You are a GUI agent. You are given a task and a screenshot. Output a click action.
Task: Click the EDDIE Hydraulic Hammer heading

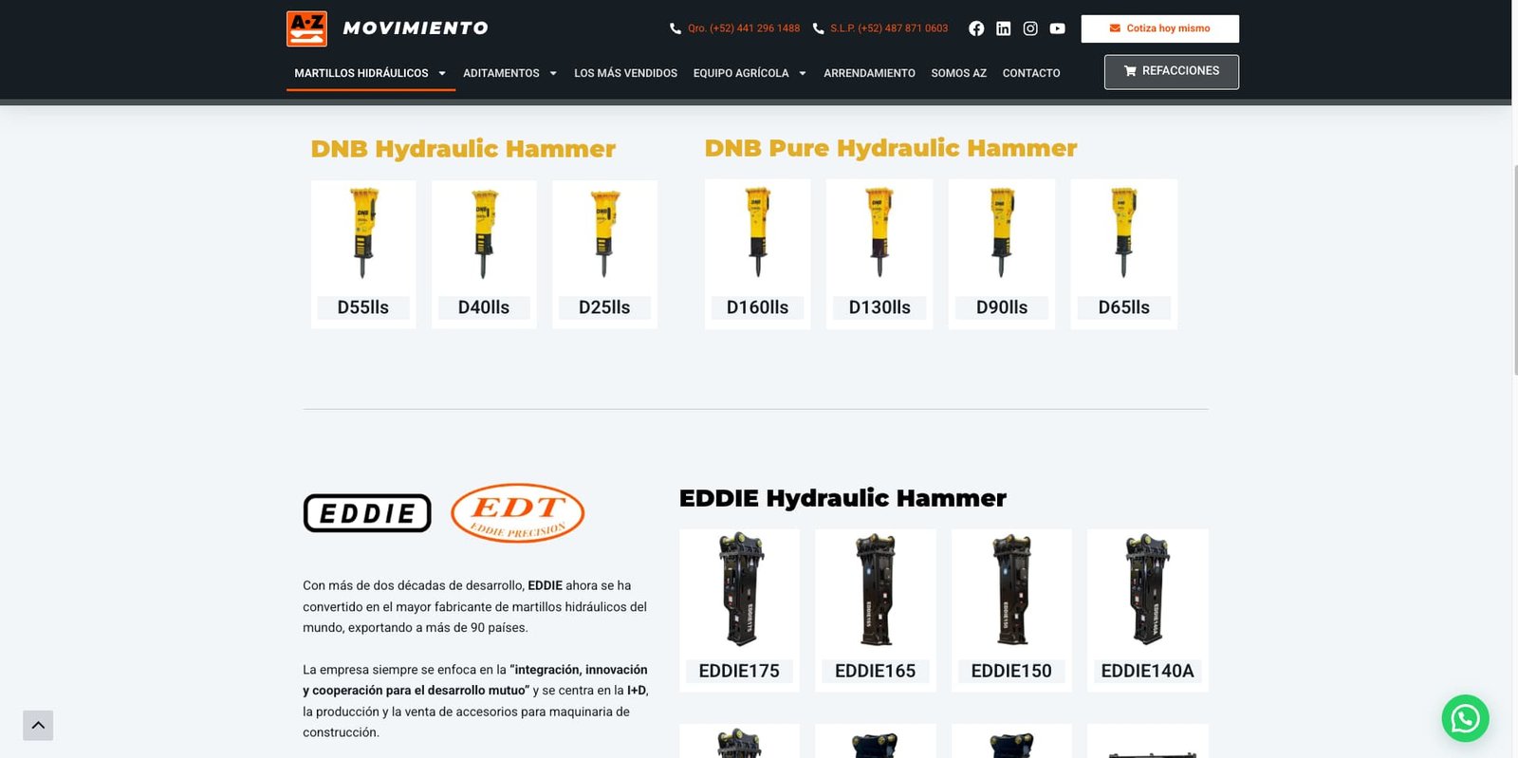click(842, 498)
